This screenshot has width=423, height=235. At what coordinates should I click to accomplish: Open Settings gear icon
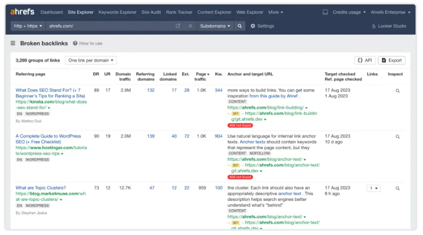click(253, 26)
